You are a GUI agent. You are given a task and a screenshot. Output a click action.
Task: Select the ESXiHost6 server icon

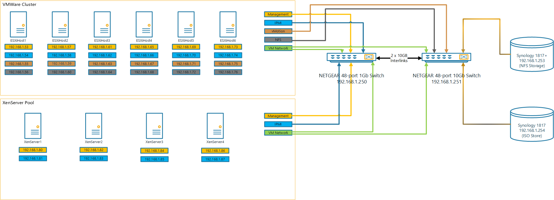[x=228, y=24]
